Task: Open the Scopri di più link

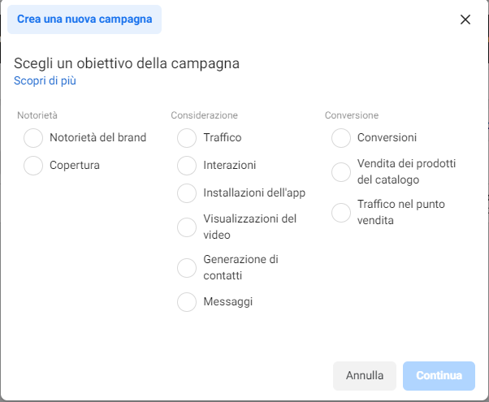Action: pyautogui.click(x=45, y=80)
